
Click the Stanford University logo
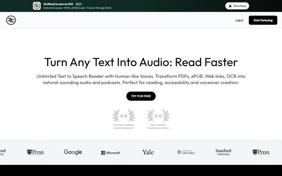[223, 152]
